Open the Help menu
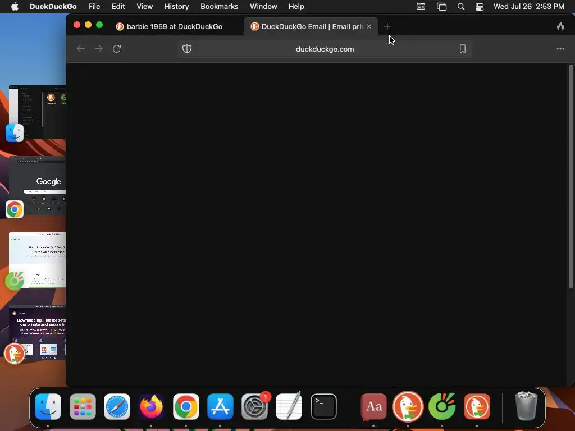The width and height of the screenshot is (575, 431). pos(296,6)
